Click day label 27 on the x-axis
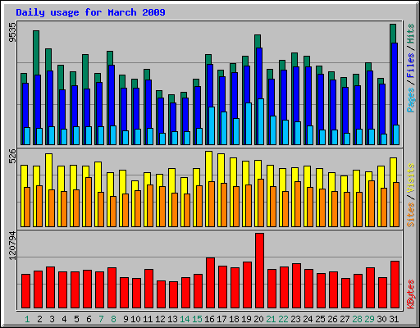420x328 pixels. click(345, 319)
